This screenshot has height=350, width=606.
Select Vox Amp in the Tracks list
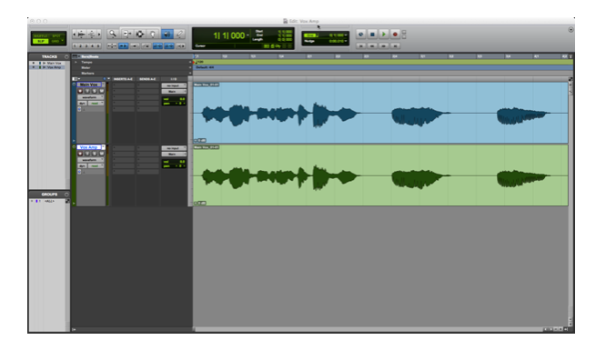tap(54, 67)
